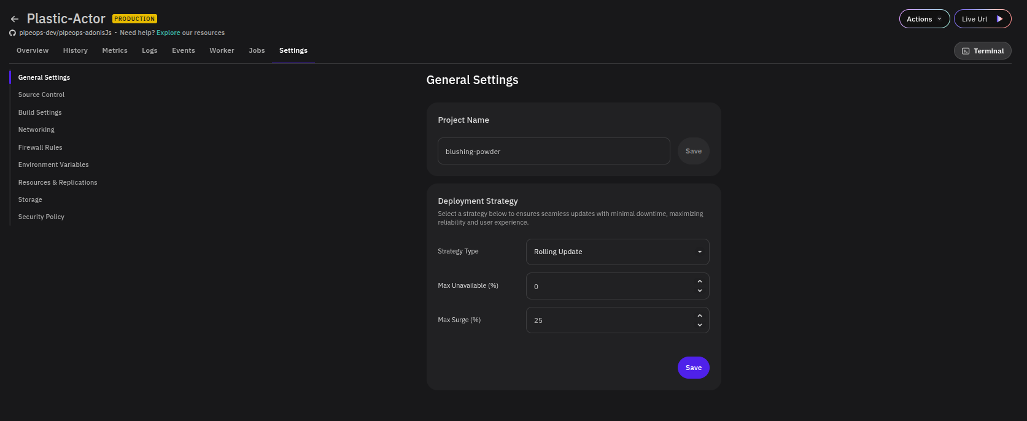Click the play icon in Live Url button
The width and height of the screenshot is (1027, 421).
pos(999,19)
